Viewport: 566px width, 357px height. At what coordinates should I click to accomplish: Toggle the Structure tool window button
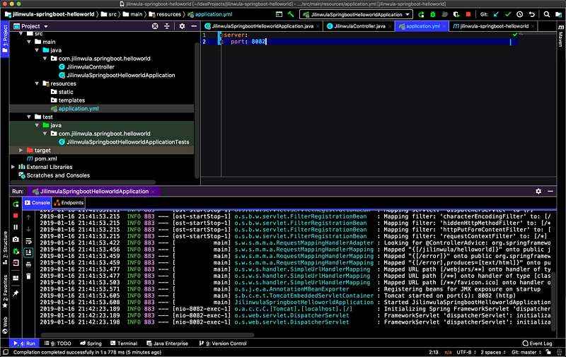click(x=5, y=247)
